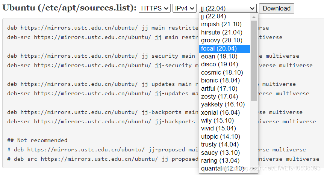Viewport: 324px width, 175px height.
Task: Click the deb-src jj-security line
Action: pyautogui.click(x=160, y=65)
